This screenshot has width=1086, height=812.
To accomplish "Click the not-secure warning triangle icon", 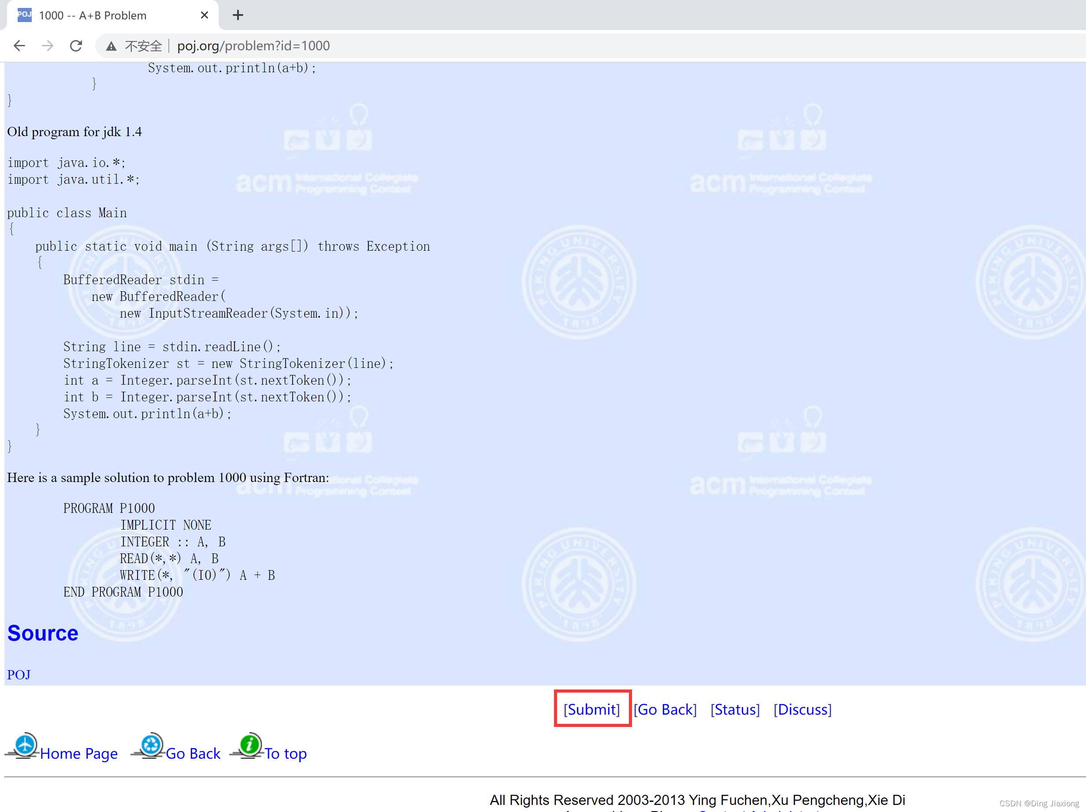I will [112, 46].
